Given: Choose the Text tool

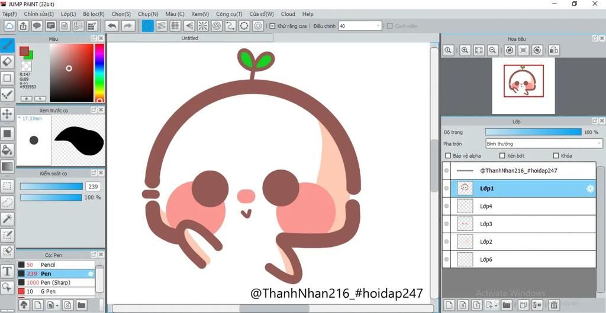Looking at the screenshot, I should click(7, 271).
